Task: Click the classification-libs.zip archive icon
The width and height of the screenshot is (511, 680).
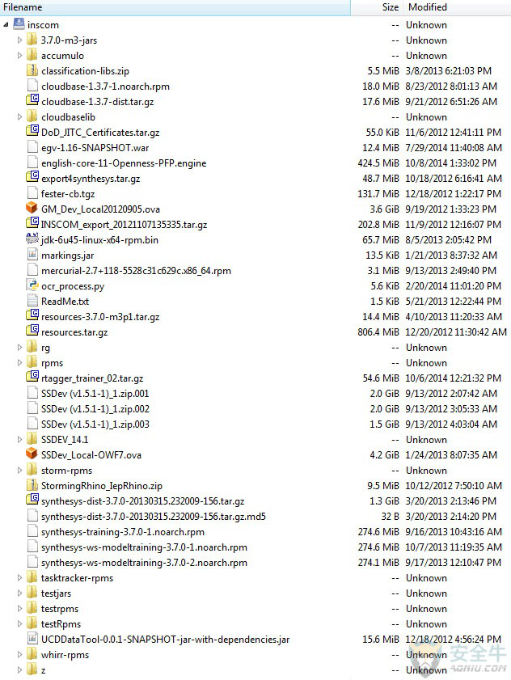Action: [x=32, y=70]
